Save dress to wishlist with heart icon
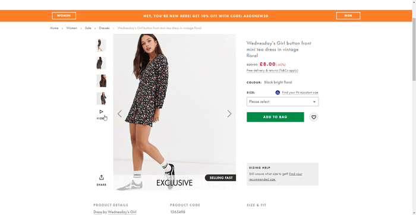 [314, 117]
